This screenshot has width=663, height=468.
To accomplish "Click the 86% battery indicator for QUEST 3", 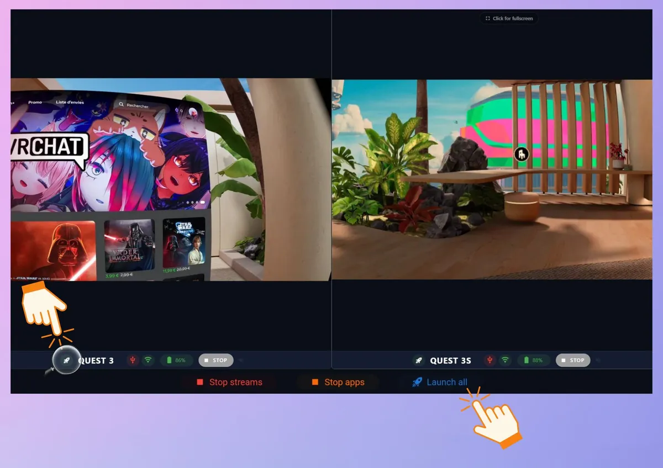I will 177,360.
